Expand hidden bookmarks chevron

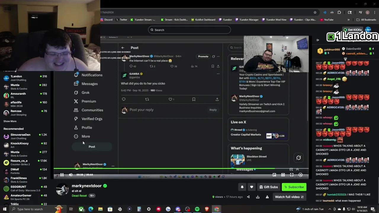coord(349,20)
